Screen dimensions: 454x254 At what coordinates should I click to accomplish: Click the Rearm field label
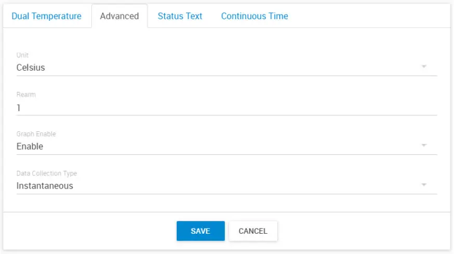26,95
